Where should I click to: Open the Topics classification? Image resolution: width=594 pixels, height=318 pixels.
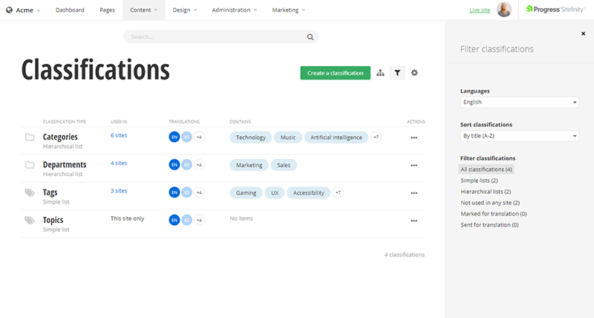click(x=53, y=220)
